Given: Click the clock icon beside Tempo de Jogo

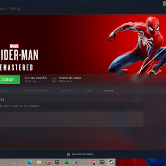Looking at the screenshot, I should tap(54, 80).
